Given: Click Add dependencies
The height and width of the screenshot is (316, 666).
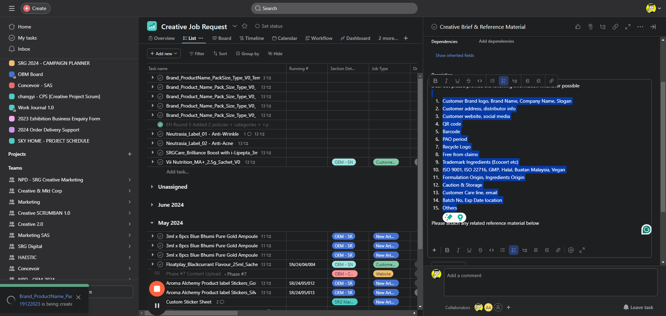Looking at the screenshot, I should point(496,41).
